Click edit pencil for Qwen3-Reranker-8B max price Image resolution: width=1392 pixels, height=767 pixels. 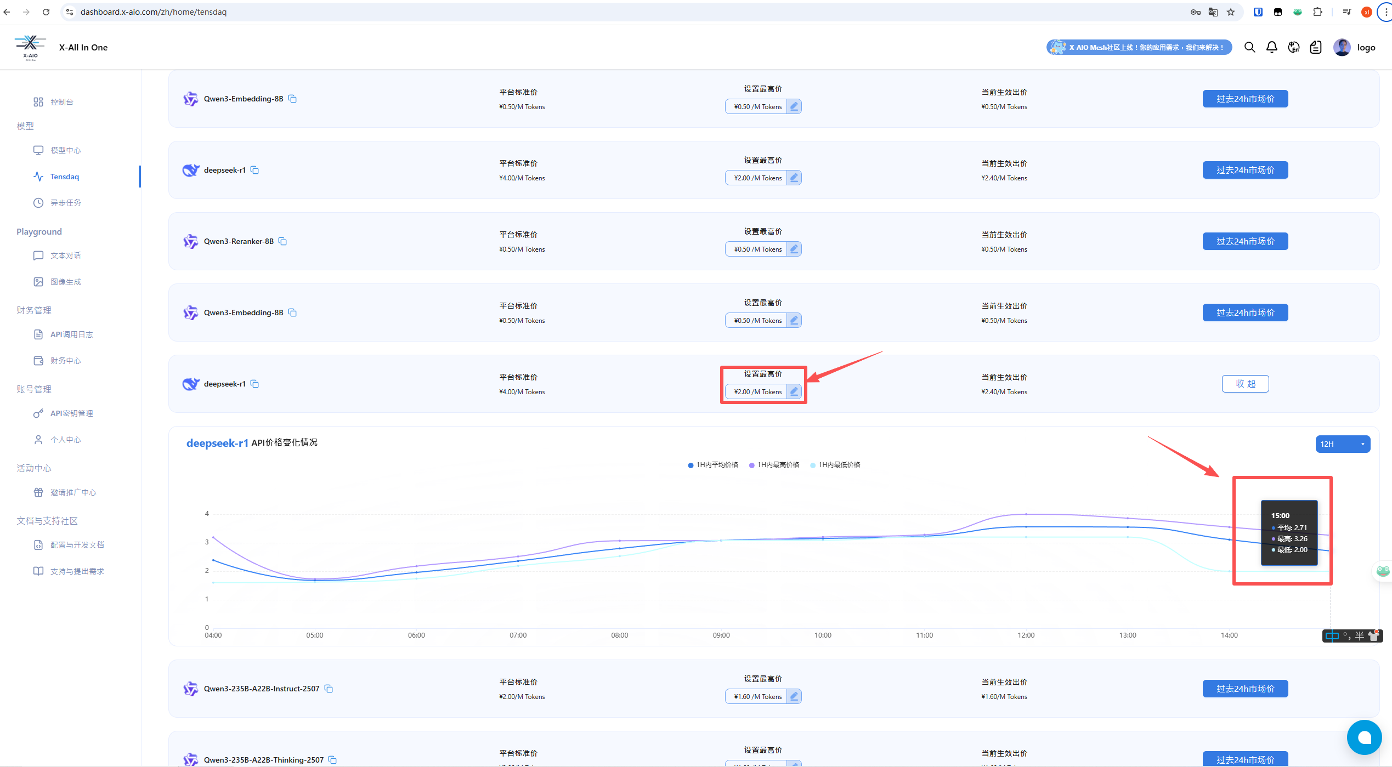point(794,249)
